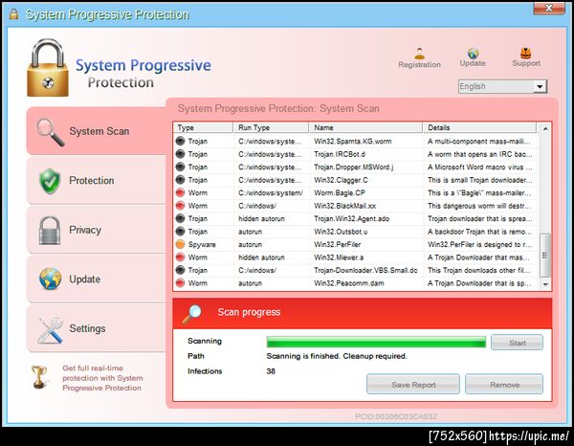Click the trophy icon near promotion text
This screenshot has width=574, height=446.
tap(39, 377)
